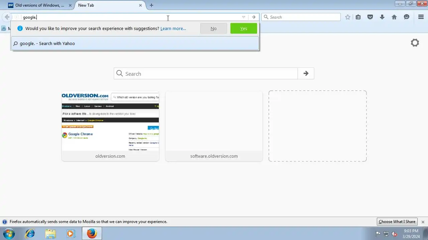Open the Learn more link

[x=173, y=28]
